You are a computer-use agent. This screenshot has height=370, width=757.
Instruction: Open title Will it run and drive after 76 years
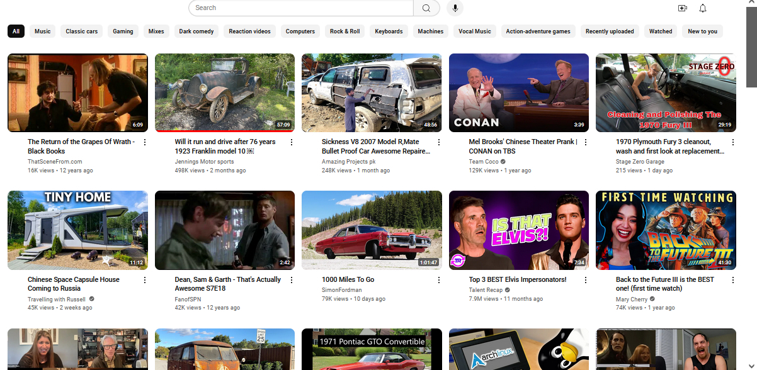point(225,147)
